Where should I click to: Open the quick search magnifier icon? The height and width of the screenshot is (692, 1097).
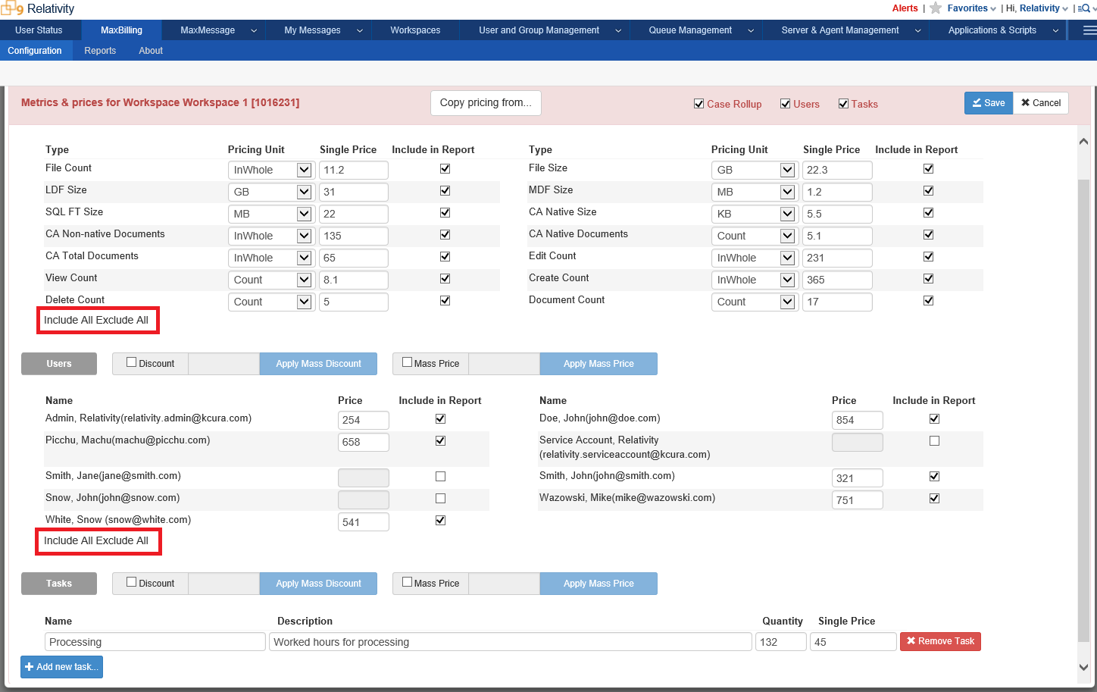tap(1083, 8)
